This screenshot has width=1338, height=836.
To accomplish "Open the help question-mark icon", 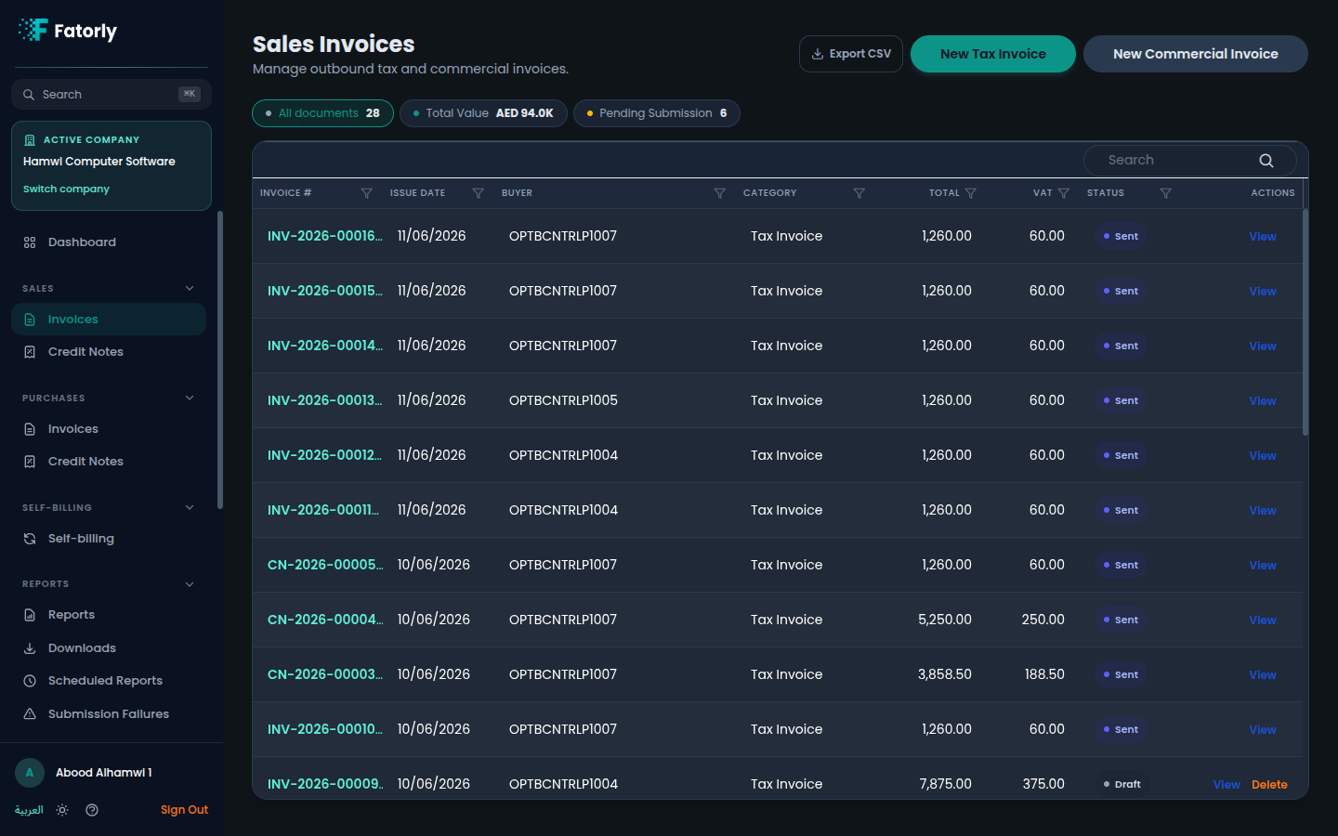I will pyautogui.click(x=92, y=810).
